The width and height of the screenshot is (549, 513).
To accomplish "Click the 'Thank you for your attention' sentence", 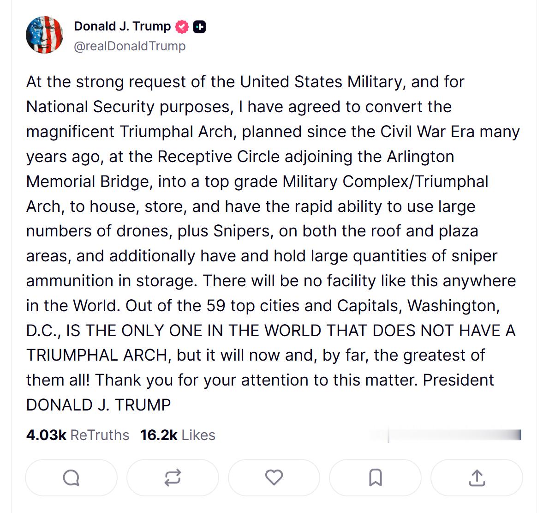I will pos(257,380).
